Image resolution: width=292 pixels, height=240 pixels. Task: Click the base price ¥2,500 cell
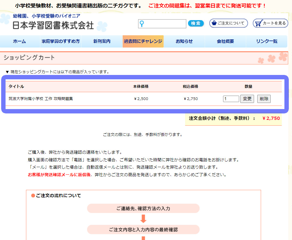pos(141,99)
